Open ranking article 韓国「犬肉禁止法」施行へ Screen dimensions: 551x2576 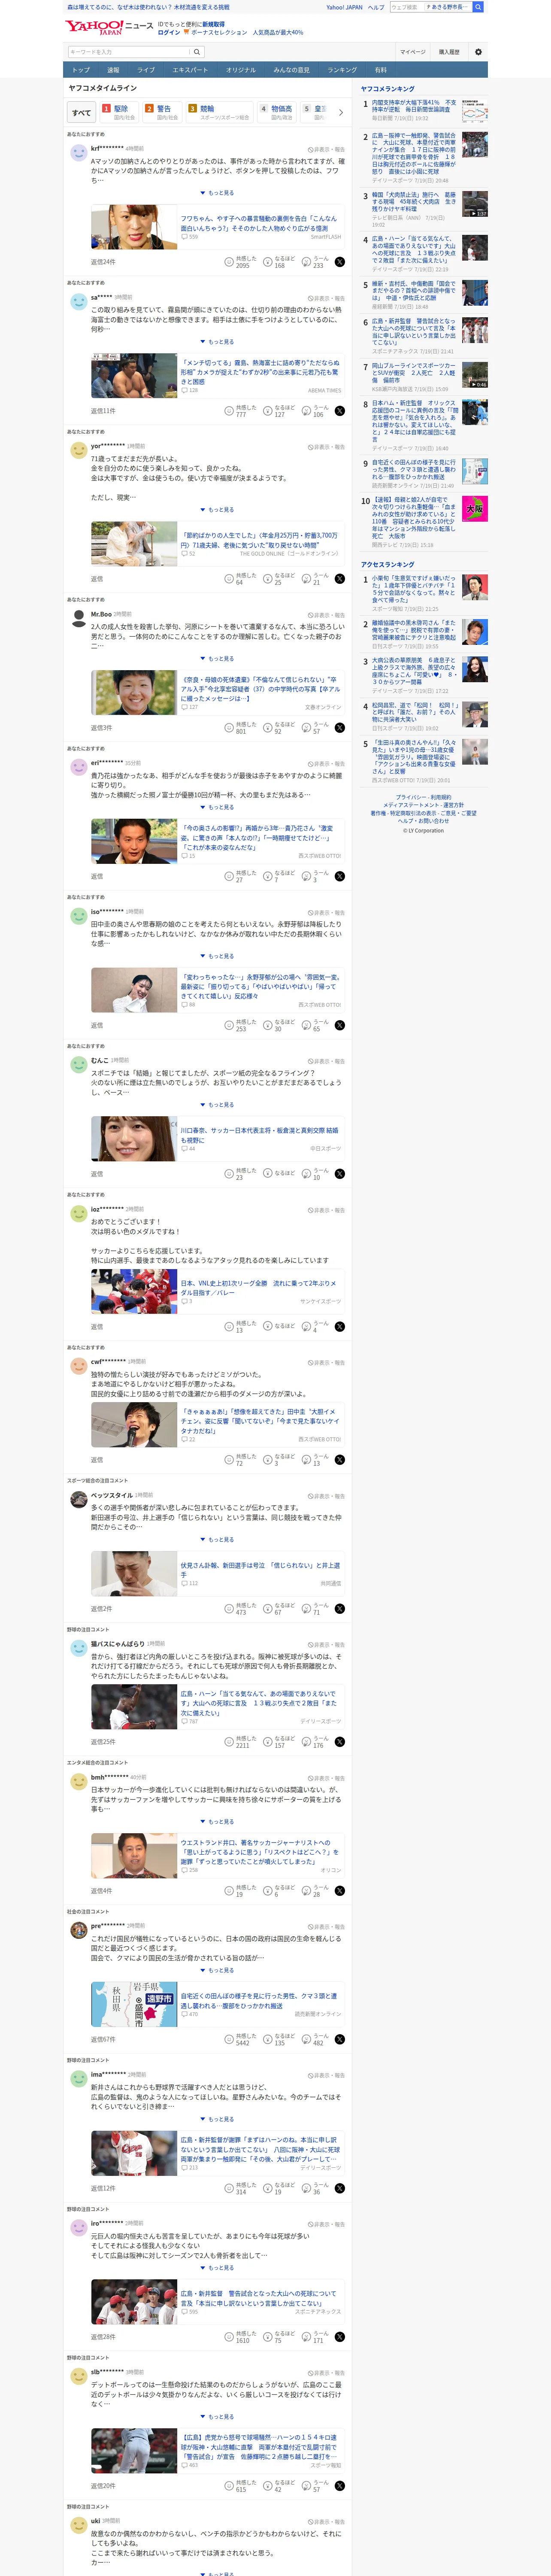point(414,202)
